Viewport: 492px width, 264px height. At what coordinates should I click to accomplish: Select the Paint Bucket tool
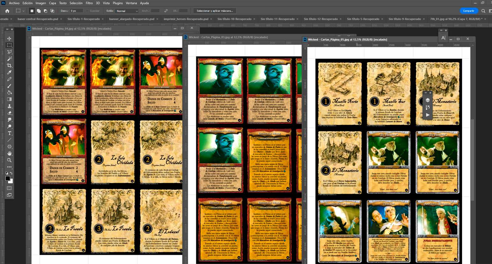pyautogui.click(x=9, y=92)
